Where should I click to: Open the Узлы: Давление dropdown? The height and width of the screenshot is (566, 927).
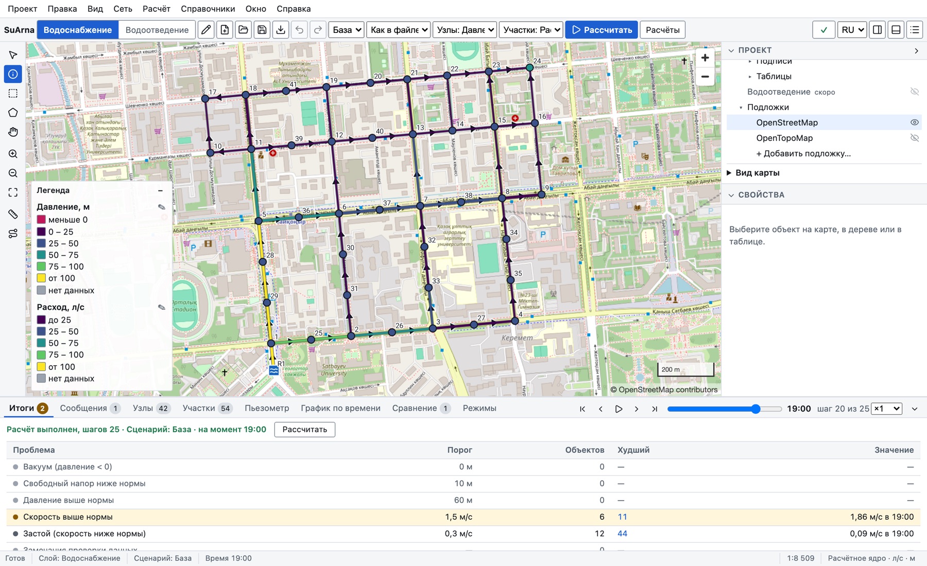coord(465,30)
